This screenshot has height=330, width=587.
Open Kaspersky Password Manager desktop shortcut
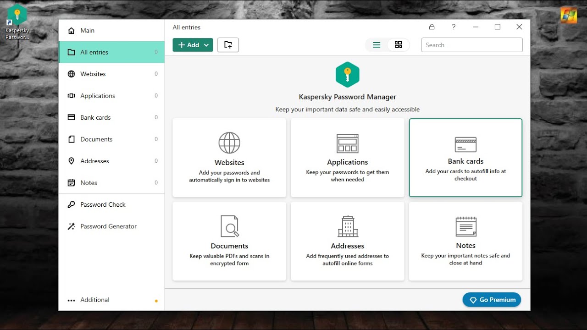pos(17,22)
